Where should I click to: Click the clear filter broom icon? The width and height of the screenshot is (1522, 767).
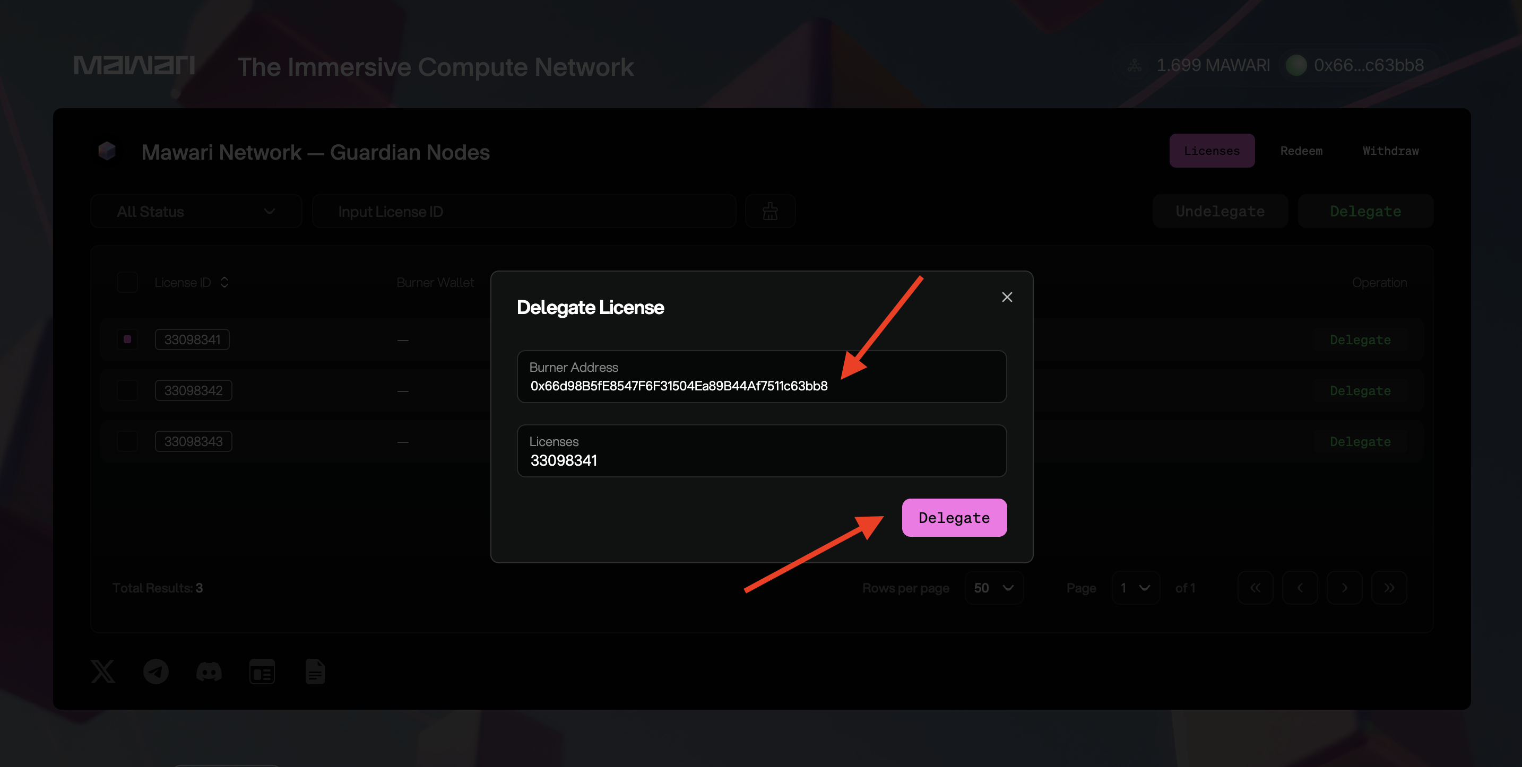pyautogui.click(x=770, y=212)
